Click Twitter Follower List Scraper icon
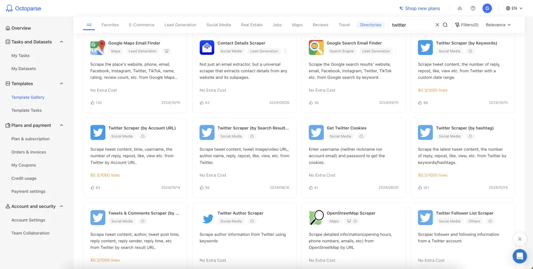This screenshot has width=533, height=269. 426,218
